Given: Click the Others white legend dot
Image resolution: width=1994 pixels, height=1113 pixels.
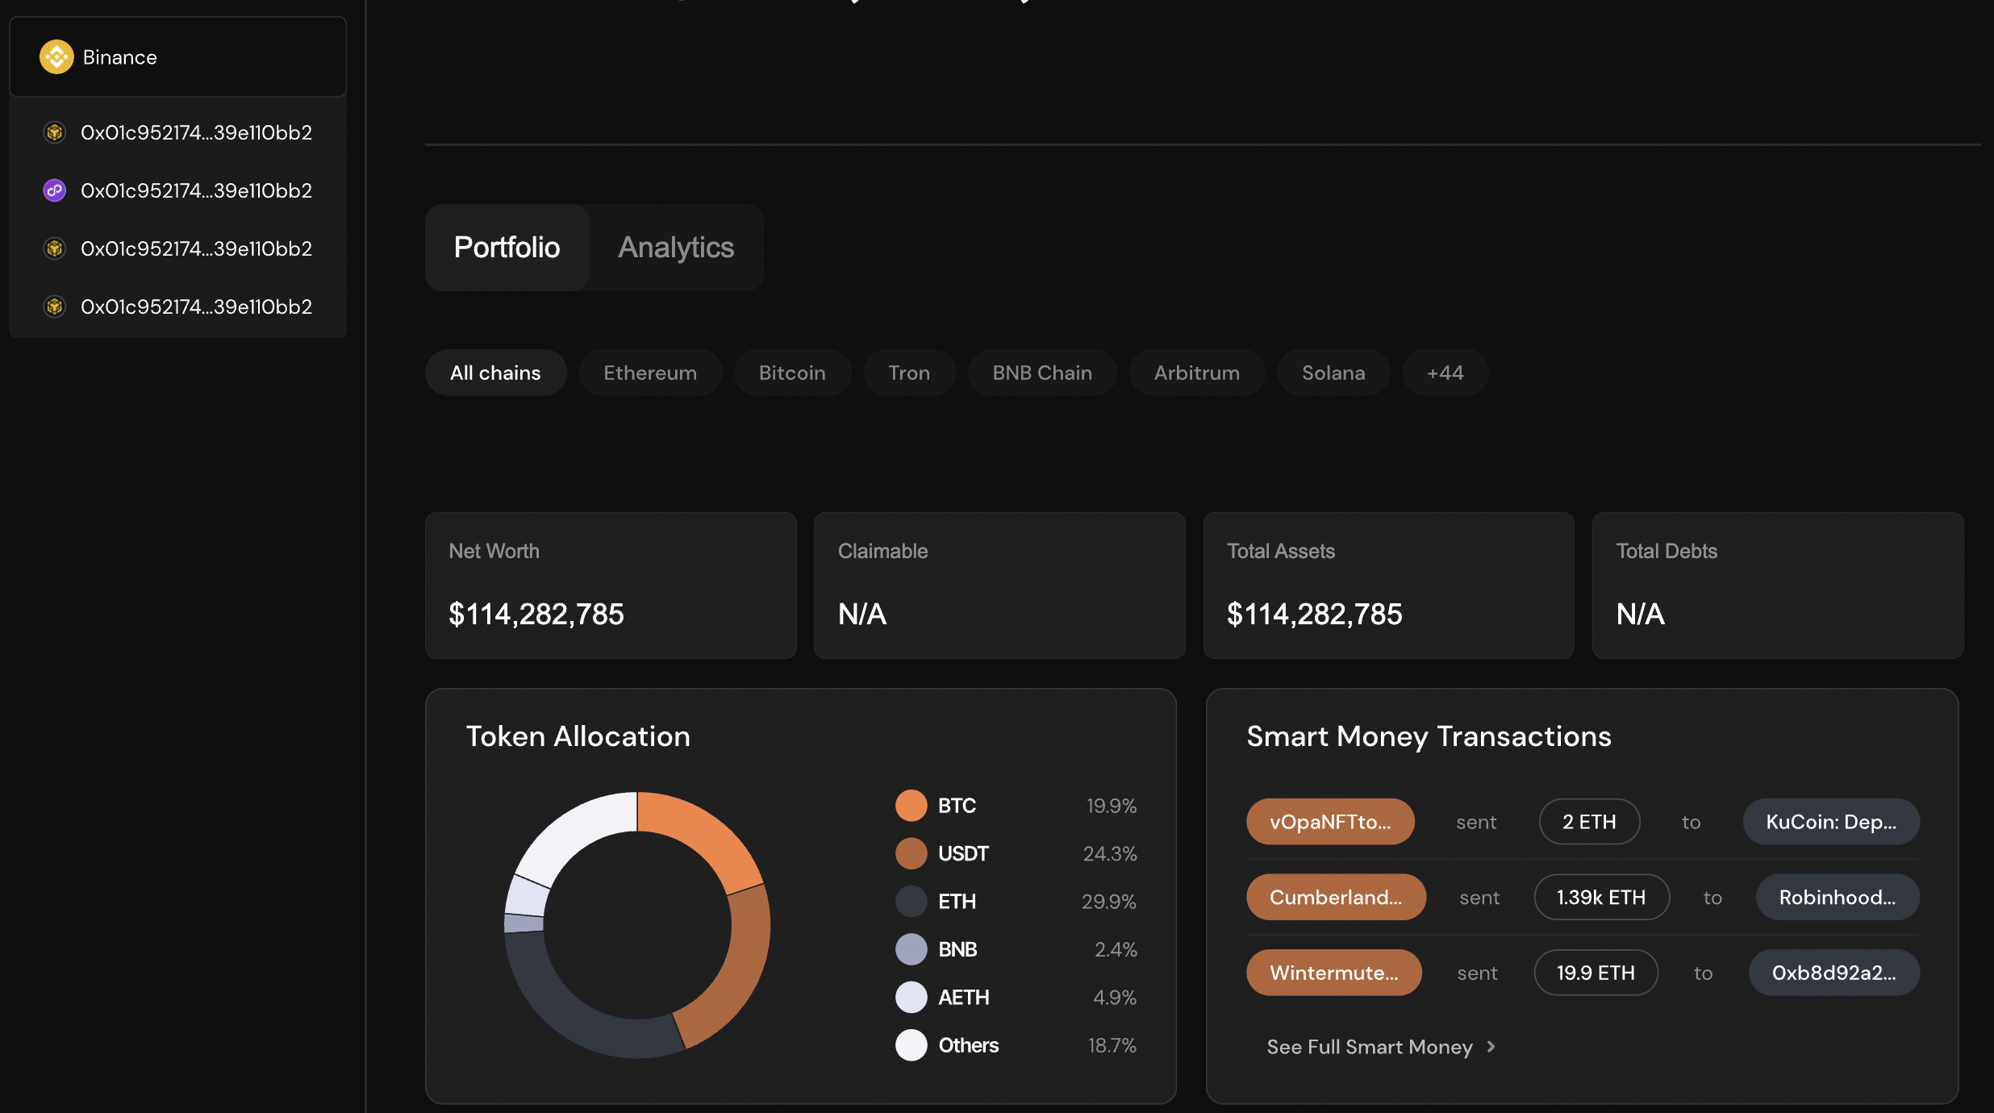Looking at the screenshot, I should pyautogui.click(x=911, y=1045).
